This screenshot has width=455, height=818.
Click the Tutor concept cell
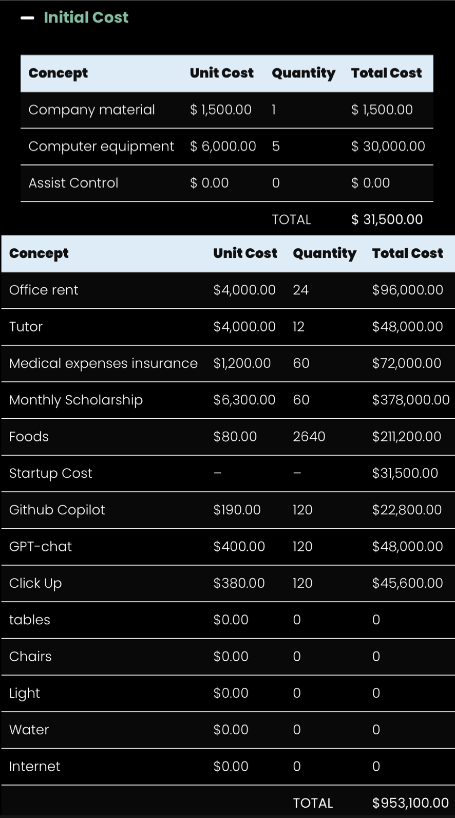[x=26, y=327]
